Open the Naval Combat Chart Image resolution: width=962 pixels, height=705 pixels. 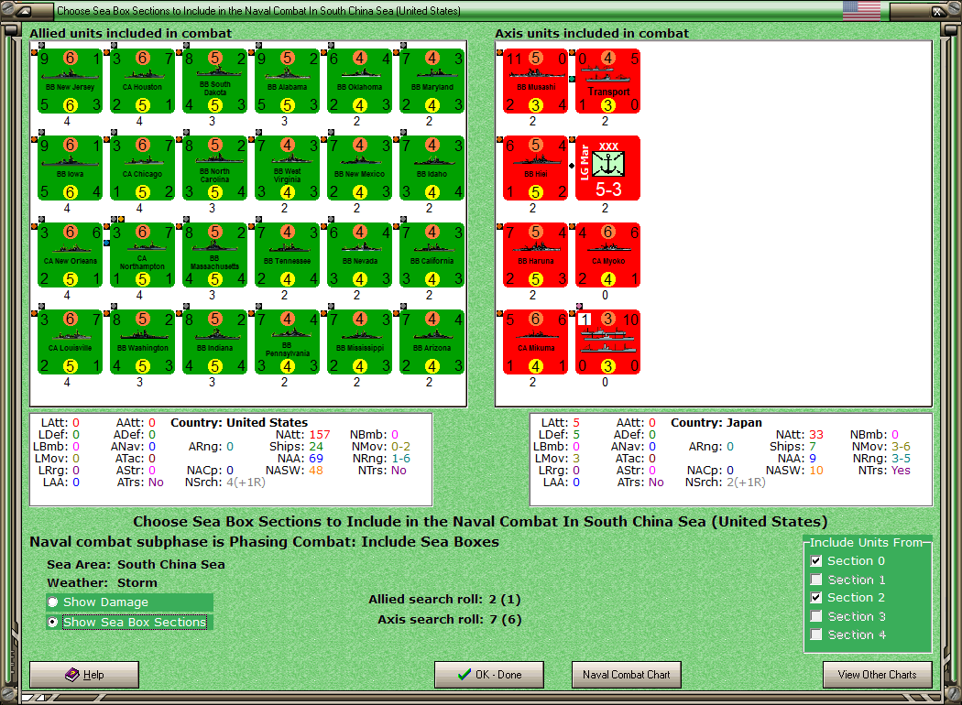point(627,675)
